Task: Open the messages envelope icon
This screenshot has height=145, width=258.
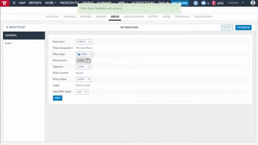Action: (203, 3)
